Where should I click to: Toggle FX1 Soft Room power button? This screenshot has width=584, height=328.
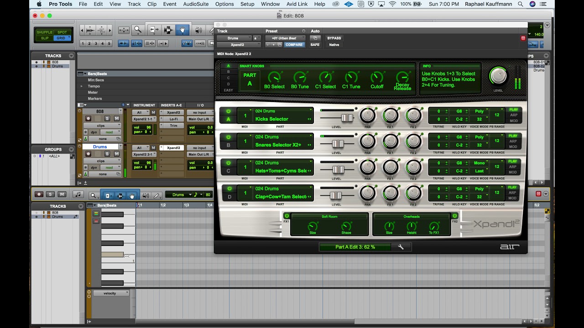(x=287, y=216)
